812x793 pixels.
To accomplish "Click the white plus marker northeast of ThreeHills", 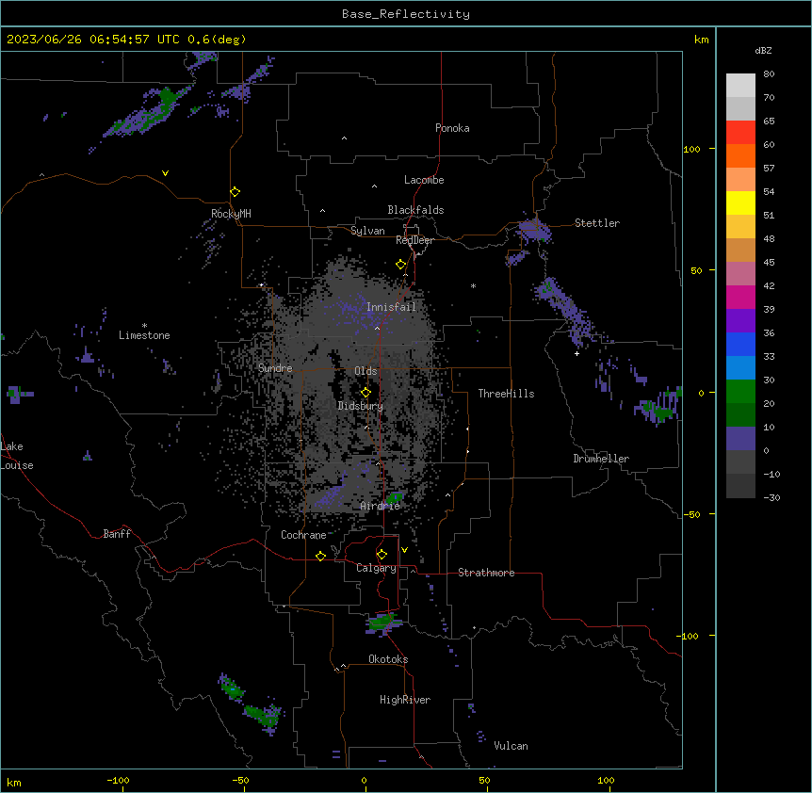I will click(x=577, y=353).
